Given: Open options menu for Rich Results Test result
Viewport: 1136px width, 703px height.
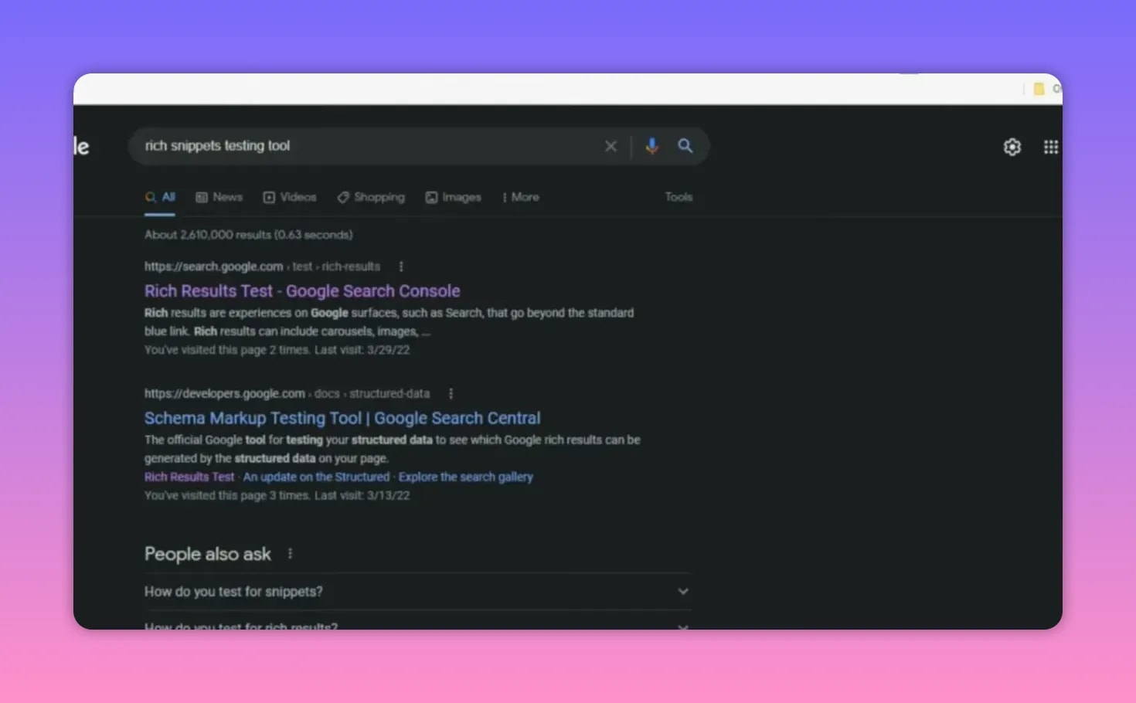Looking at the screenshot, I should coord(400,267).
